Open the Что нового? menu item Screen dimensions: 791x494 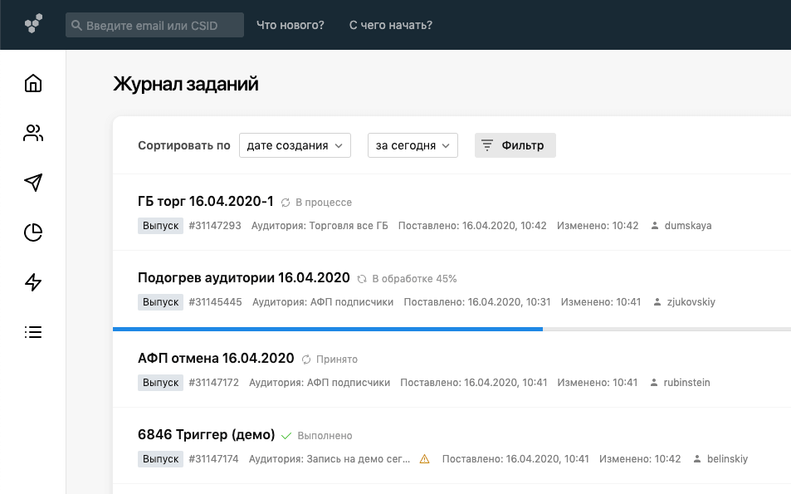pos(290,25)
